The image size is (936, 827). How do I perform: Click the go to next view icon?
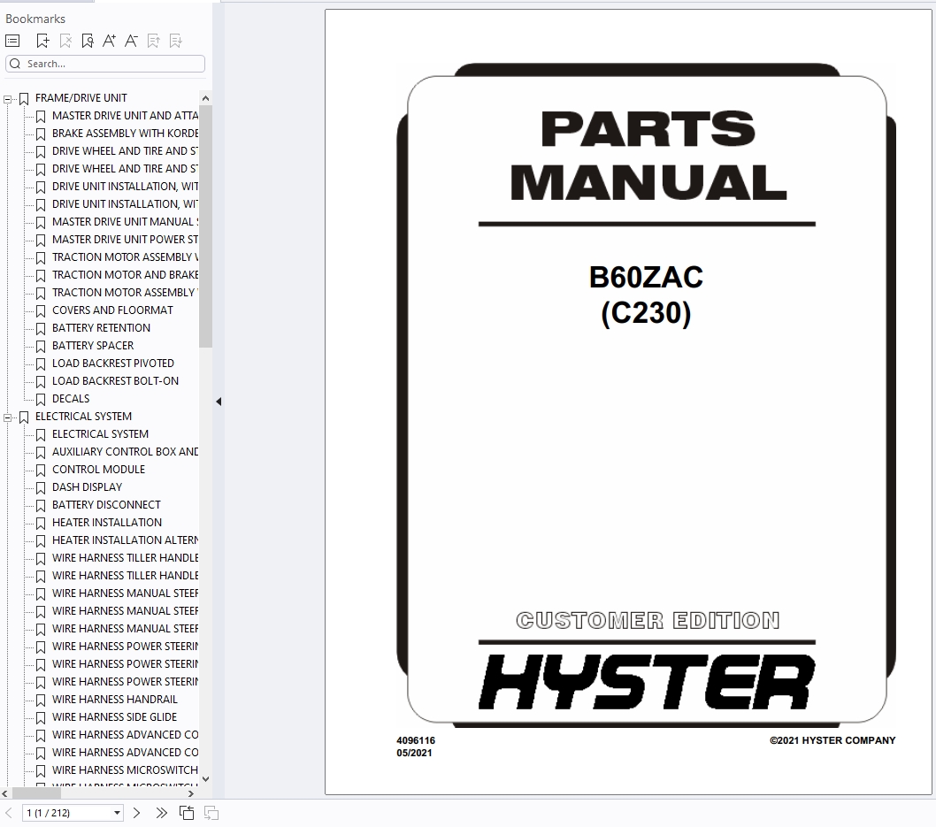pos(211,813)
